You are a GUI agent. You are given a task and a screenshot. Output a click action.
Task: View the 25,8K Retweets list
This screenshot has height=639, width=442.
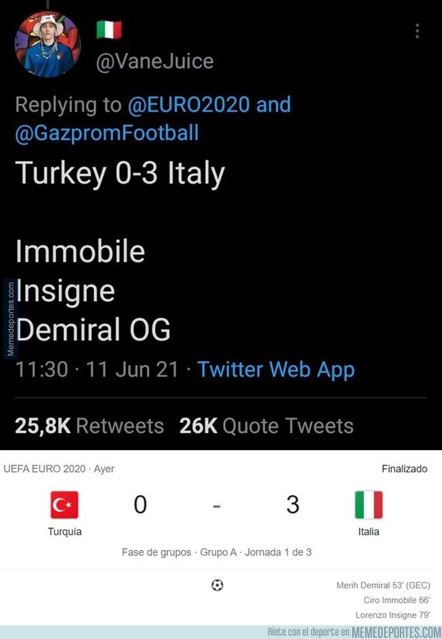coord(89,426)
